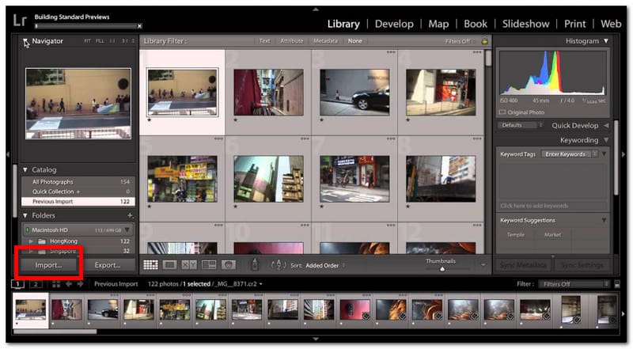This screenshot has height=349, width=633.
Task: Enable Text filter in Library Filter
Action: (x=264, y=41)
